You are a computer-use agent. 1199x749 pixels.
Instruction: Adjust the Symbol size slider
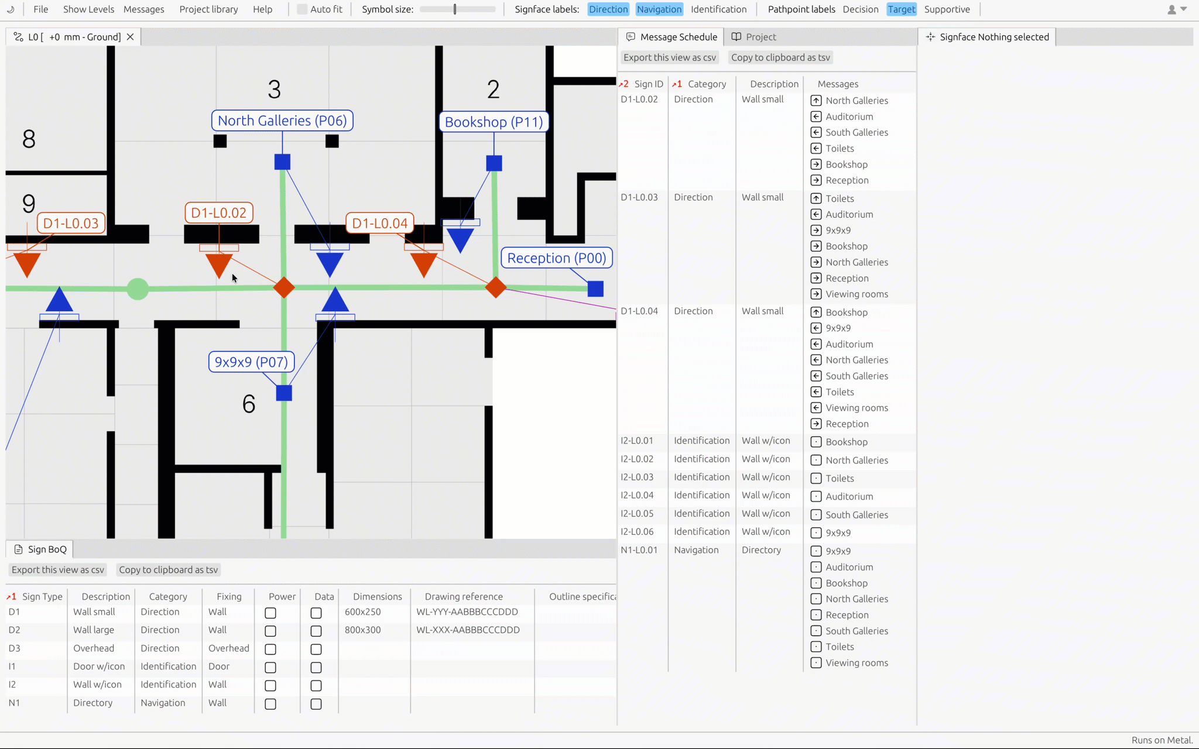tap(455, 9)
